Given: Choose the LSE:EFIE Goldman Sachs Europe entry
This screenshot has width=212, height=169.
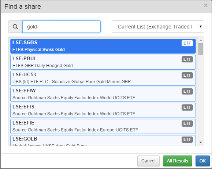Looking at the screenshot, I should (103, 126).
